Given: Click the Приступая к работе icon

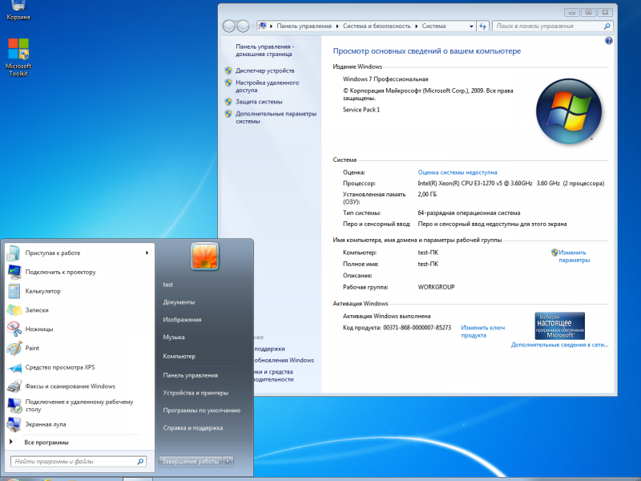Looking at the screenshot, I should point(13,253).
